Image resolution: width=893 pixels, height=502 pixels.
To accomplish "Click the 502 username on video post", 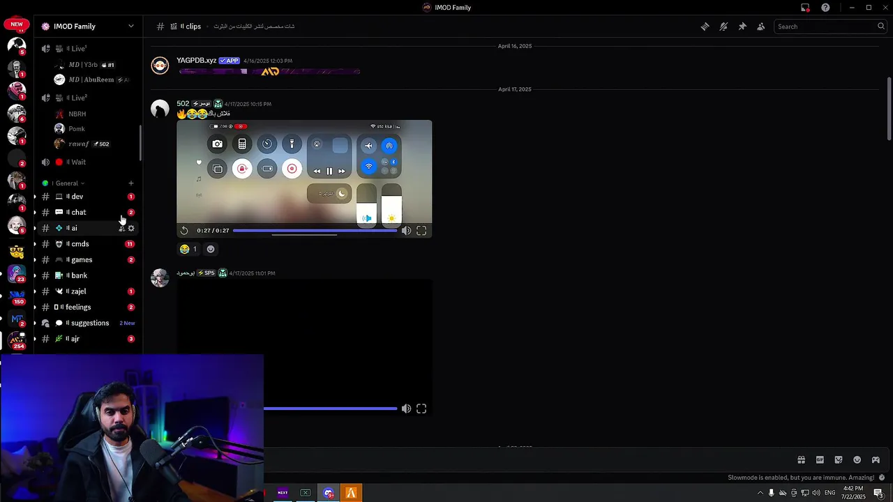I will (x=183, y=104).
